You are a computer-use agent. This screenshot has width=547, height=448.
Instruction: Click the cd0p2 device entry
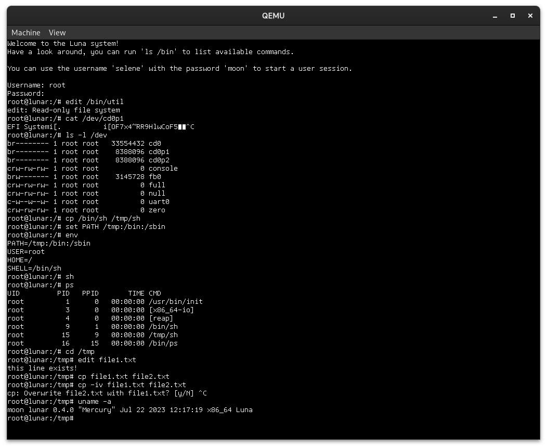159,160
